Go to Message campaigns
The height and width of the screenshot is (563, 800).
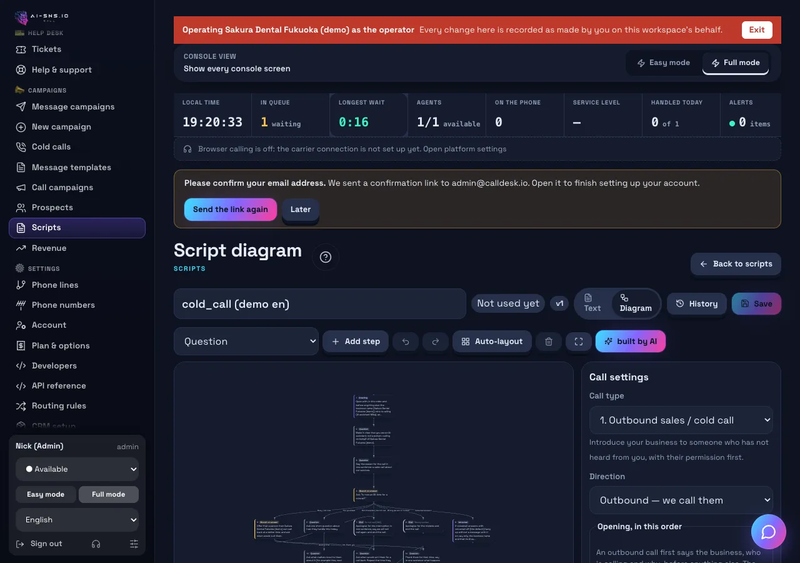point(77,106)
